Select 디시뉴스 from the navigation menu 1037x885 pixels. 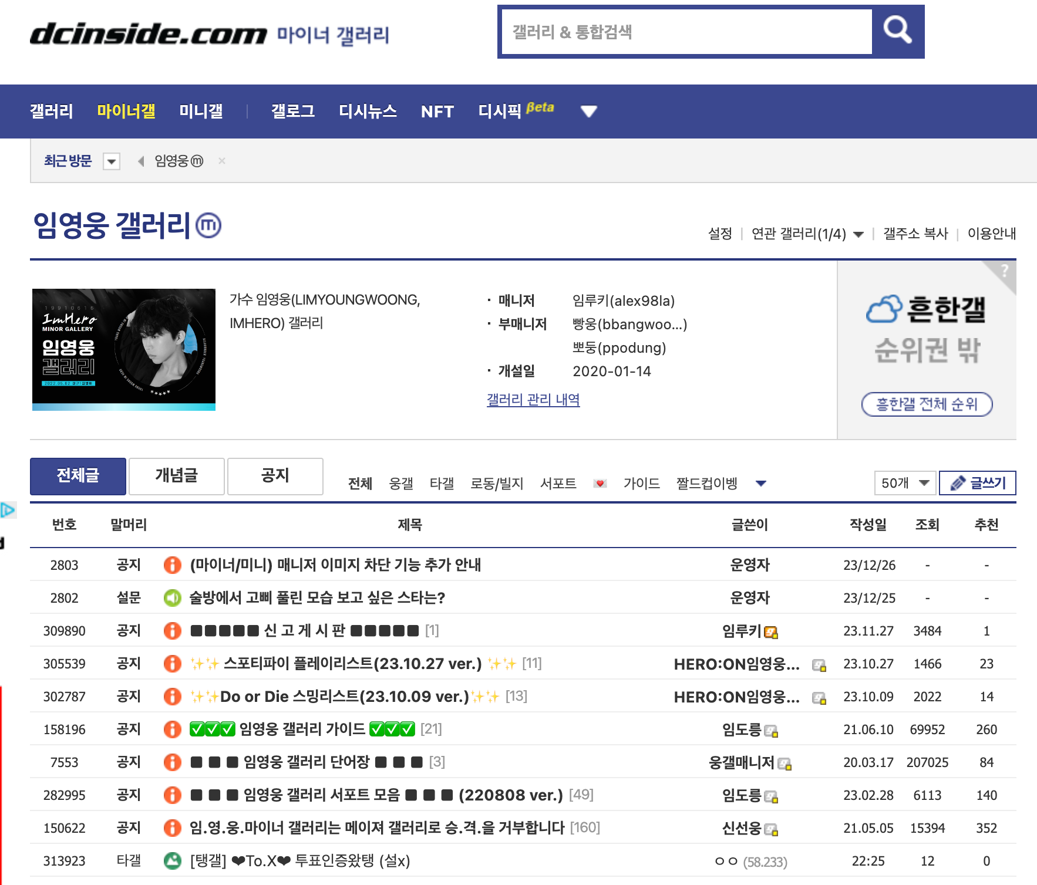click(x=368, y=112)
